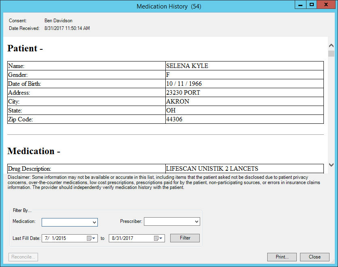Select the SELENA KYLE name cell

coord(244,66)
